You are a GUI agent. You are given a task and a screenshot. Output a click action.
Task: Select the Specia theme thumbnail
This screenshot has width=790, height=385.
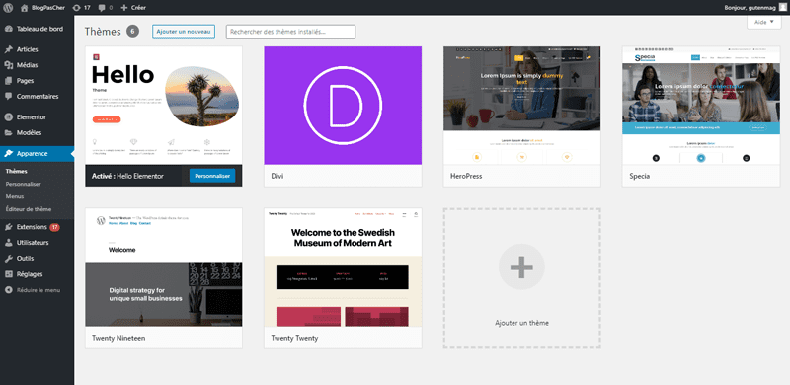point(701,106)
